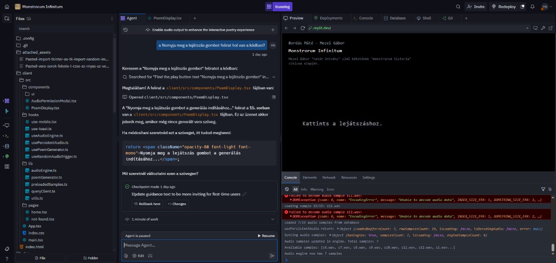The width and height of the screenshot is (556, 263).
Task: Open search with the magnifier icon
Action: 458,7
